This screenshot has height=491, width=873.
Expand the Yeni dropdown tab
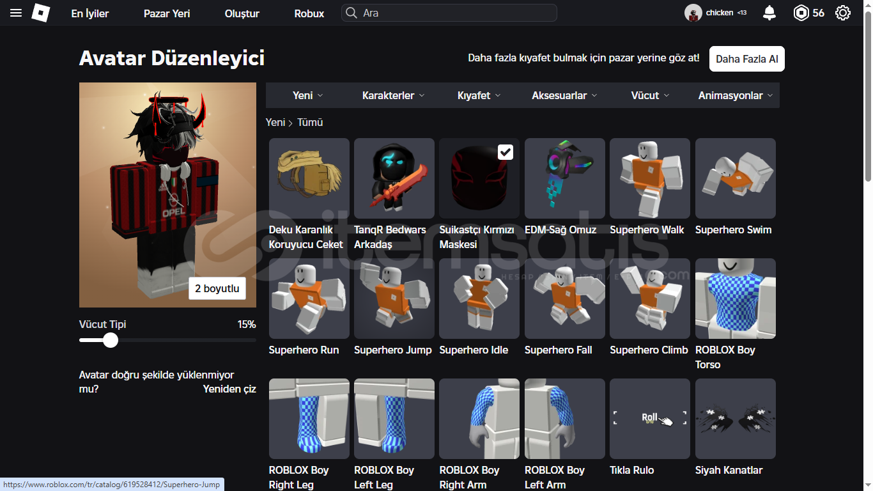coord(308,95)
